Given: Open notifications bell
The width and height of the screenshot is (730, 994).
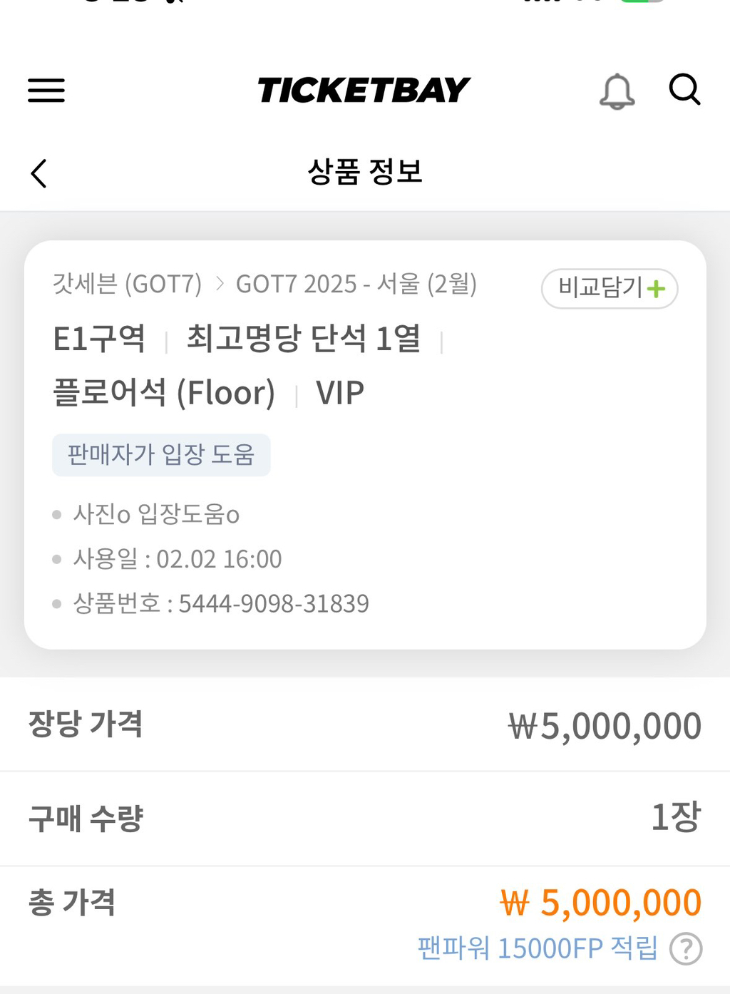Looking at the screenshot, I should pos(617,91).
